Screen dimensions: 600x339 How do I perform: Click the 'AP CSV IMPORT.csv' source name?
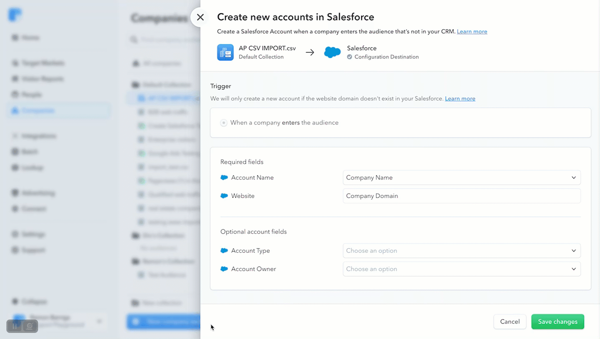[267, 48]
